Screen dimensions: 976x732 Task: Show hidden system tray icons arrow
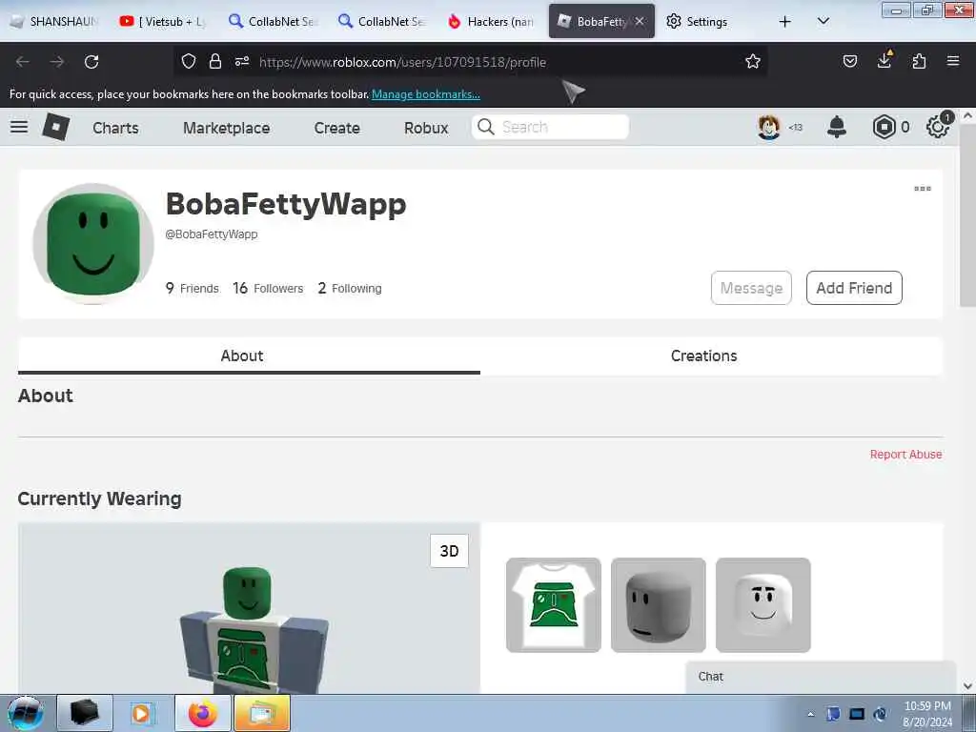pos(810,714)
